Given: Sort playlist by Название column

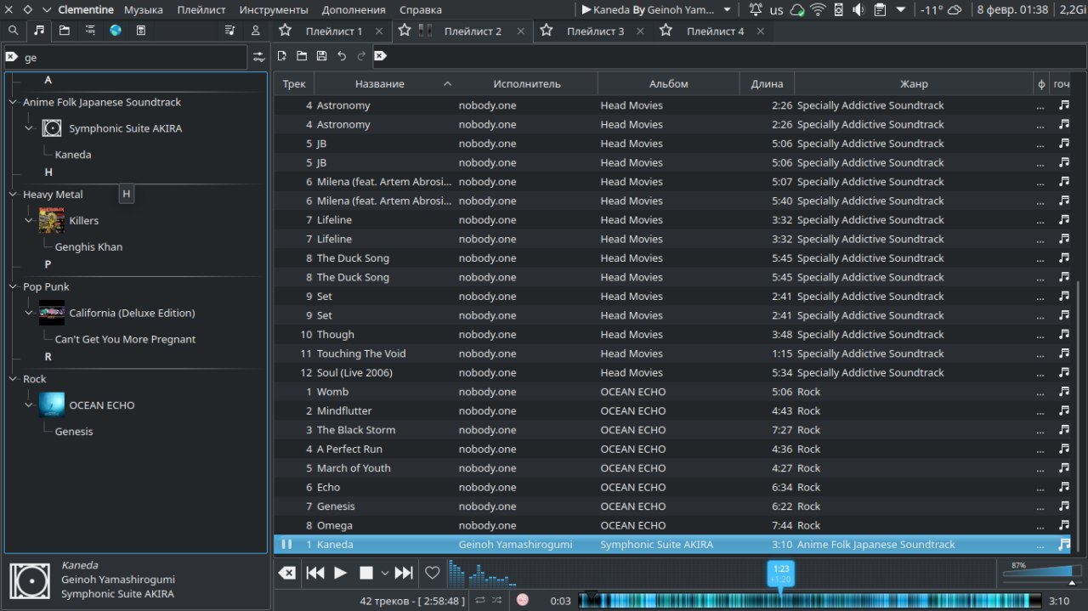Looking at the screenshot, I should click(x=385, y=83).
